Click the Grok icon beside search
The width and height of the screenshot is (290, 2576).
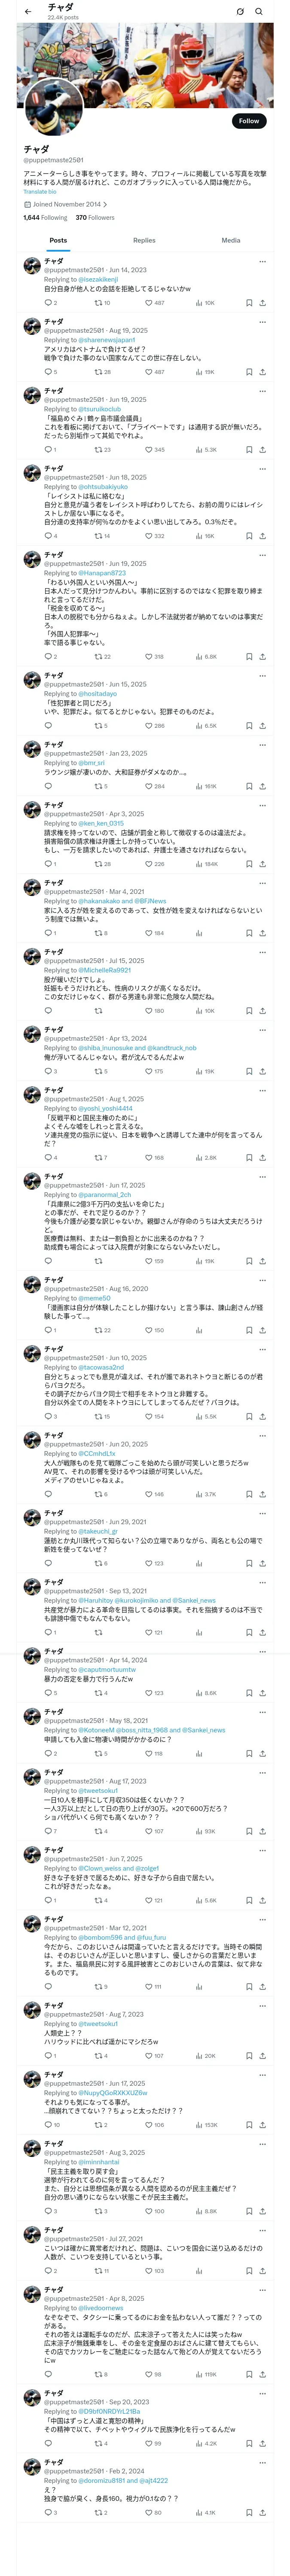pos(240,11)
